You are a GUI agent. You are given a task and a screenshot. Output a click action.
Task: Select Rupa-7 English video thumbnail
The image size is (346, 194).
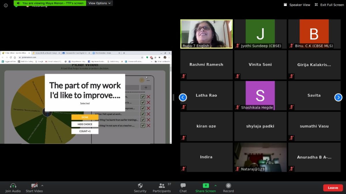(206, 34)
